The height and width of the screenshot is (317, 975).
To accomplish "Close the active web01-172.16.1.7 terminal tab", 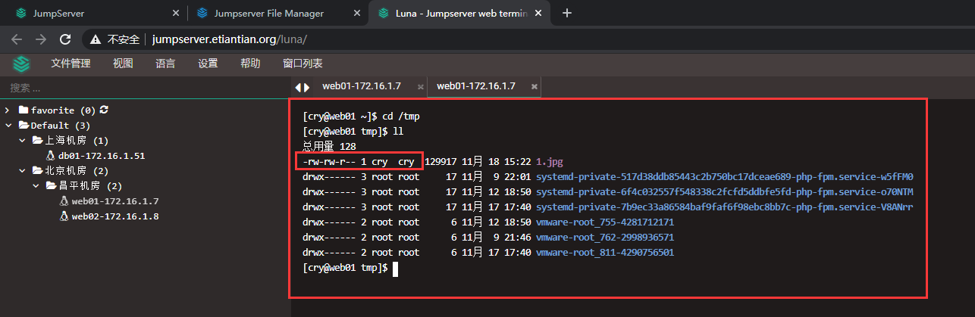I will click(535, 87).
